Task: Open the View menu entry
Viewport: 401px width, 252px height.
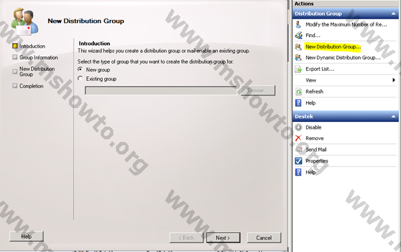Action: [311, 80]
